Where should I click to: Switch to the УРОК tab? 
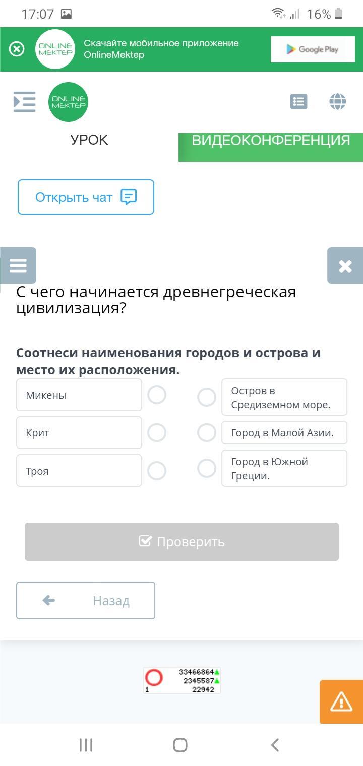coord(89,140)
